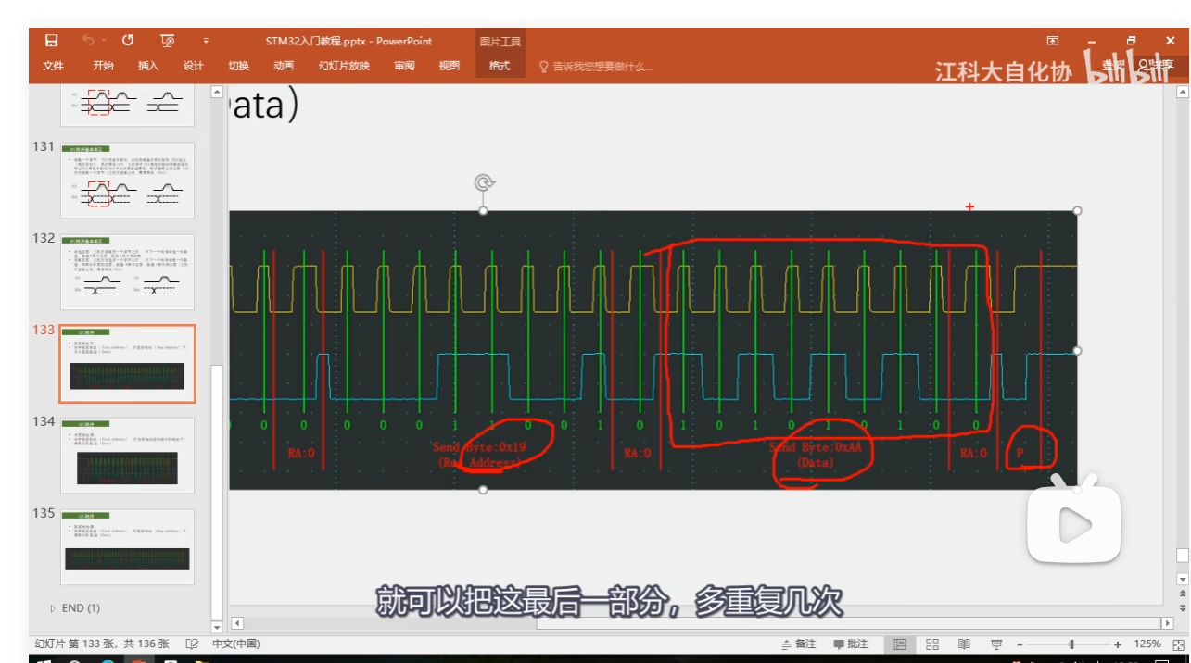Click the Redo/Repeat icon in the title bar
The height and width of the screenshot is (663, 1191).
(x=128, y=41)
